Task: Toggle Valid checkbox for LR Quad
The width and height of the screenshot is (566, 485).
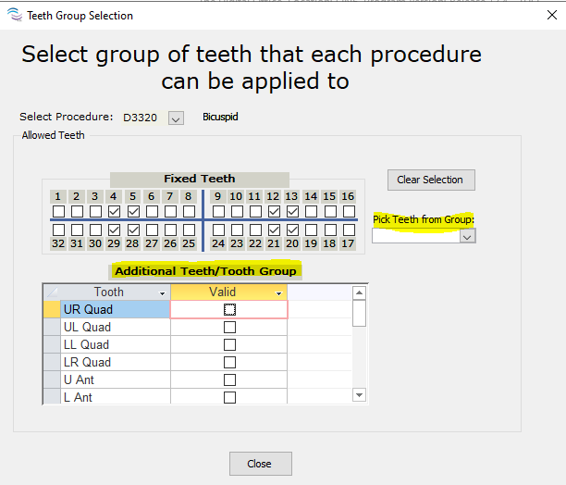Action: 229,362
